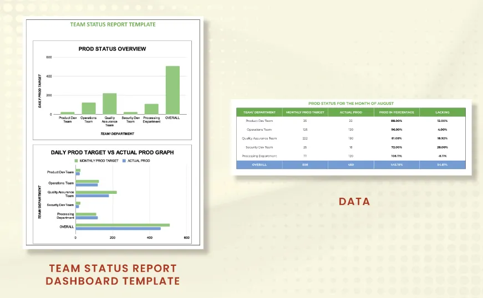This screenshot has height=298, width=483.
Task: Click the '72.00%' percentage cell
Action: tap(396, 147)
